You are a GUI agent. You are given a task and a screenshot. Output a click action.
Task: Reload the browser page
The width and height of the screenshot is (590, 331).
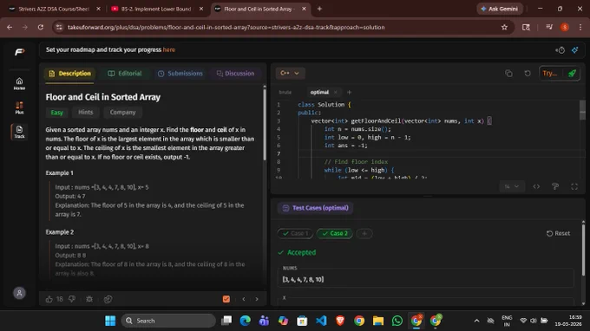(41, 27)
